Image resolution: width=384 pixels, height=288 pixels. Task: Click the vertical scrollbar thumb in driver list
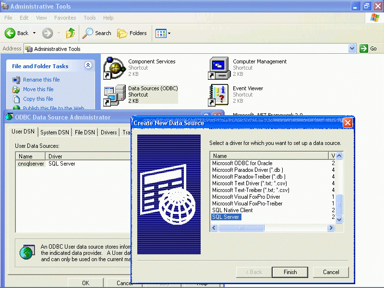339,204
